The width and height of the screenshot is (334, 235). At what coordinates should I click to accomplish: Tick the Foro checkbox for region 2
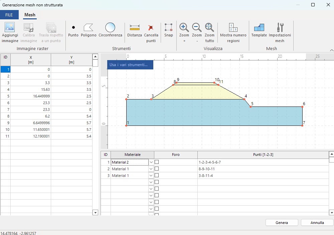[157, 169]
